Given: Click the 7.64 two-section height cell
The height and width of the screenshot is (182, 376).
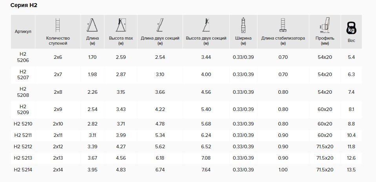Looking at the screenshot, I should 206,170.
